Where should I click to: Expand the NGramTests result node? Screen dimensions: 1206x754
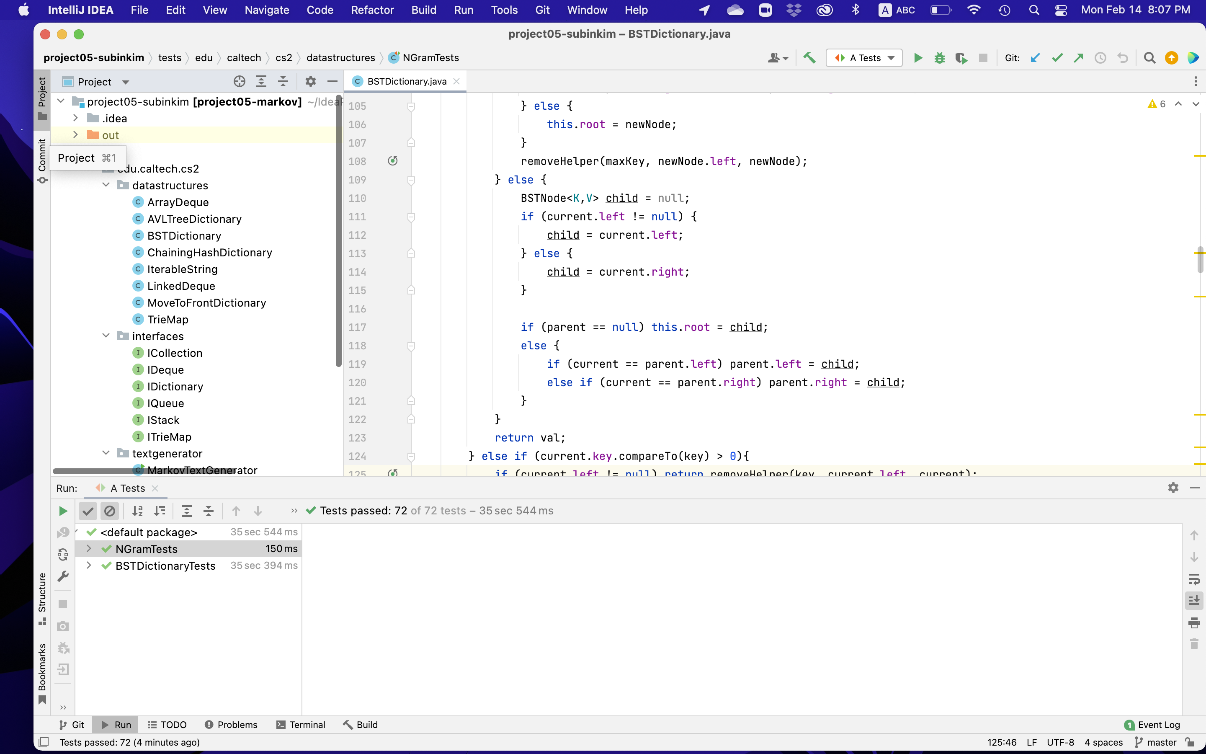click(x=89, y=549)
